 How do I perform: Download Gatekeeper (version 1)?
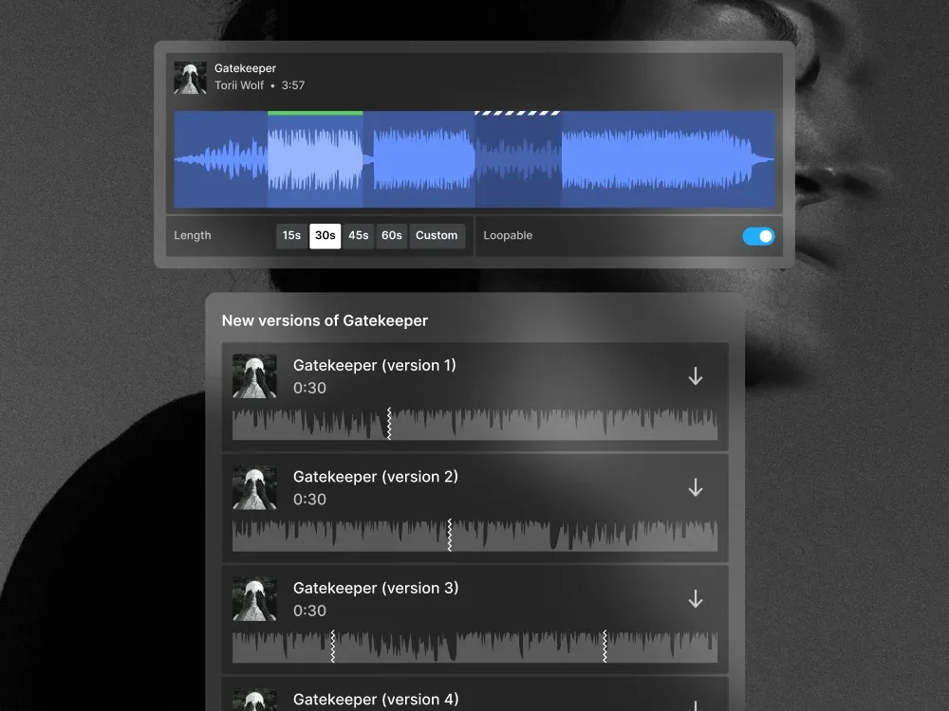pos(696,376)
